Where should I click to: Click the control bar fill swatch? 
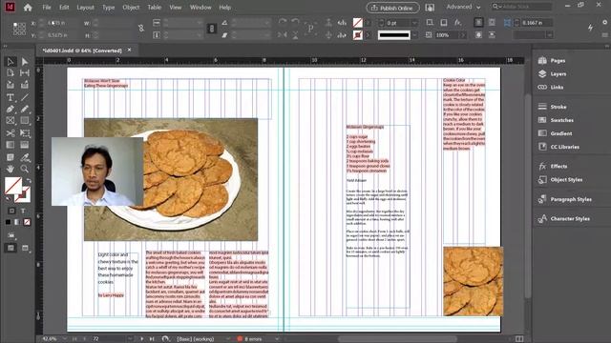pos(357,23)
